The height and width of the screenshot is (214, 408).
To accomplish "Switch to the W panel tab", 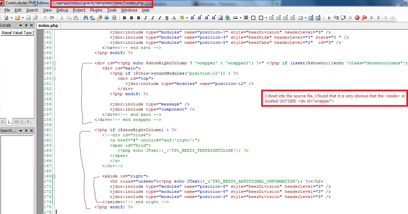I will 16,122.
